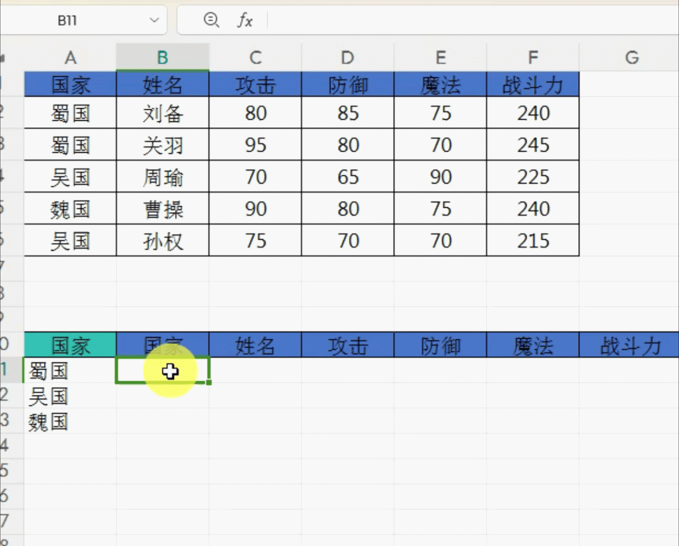Click the 蜀国 cell in 关羽's row
This screenshot has height=546, width=679.
click(x=70, y=145)
